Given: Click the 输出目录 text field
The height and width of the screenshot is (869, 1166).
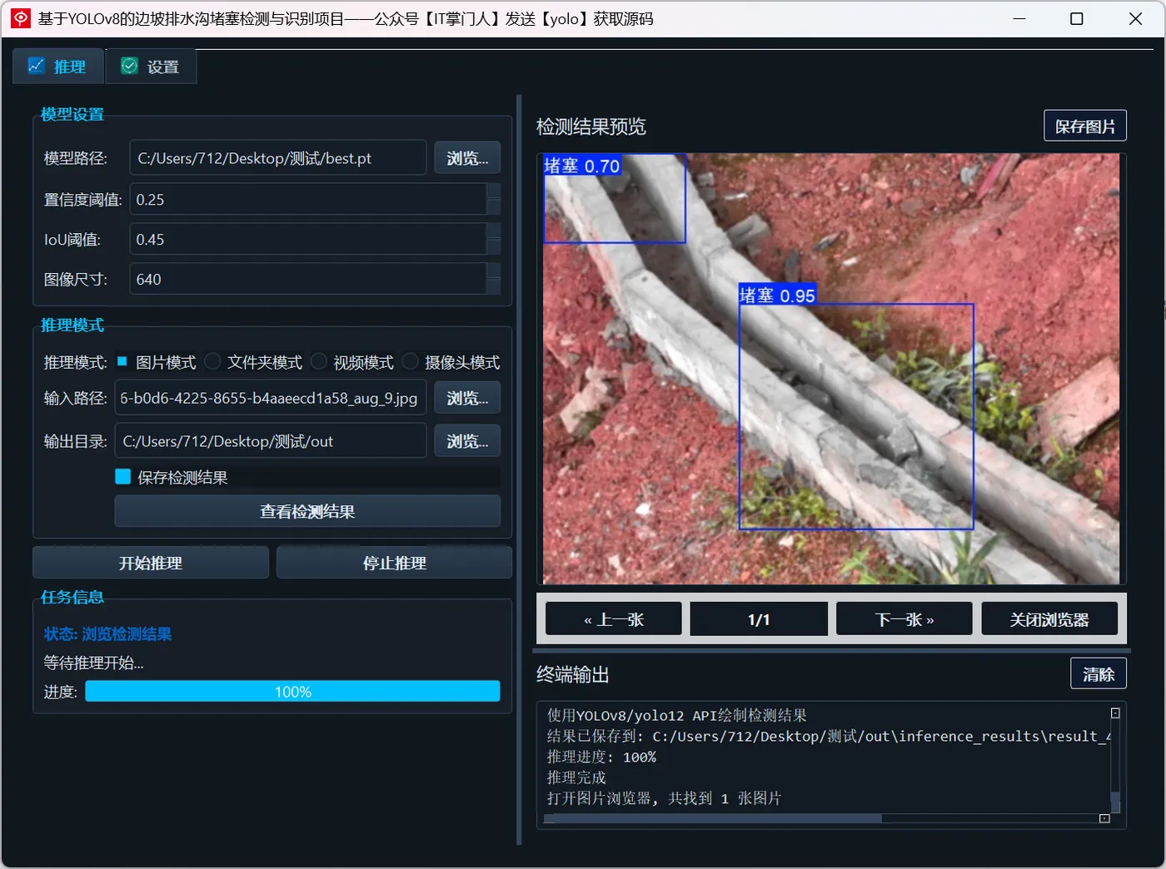Looking at the screenshot, I should 271,441.
